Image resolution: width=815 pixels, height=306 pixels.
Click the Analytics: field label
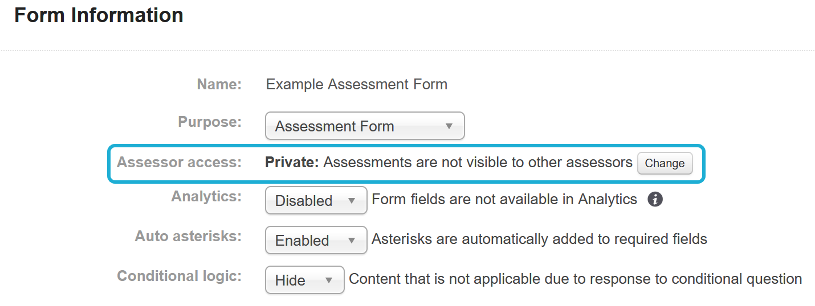pos(206,197)
